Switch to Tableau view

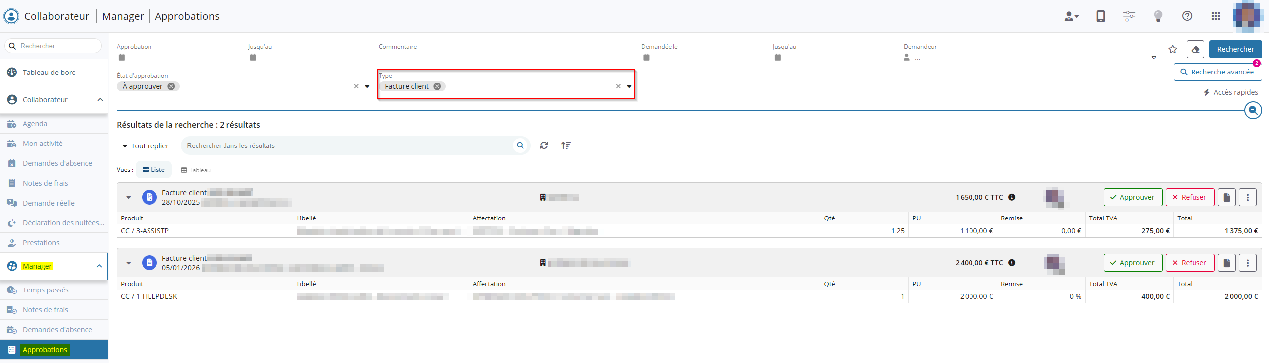tap(196, 170)
